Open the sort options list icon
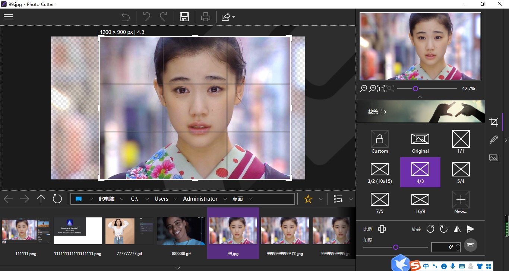This screenshot has width=509, height=271. [x=338, y=199]
